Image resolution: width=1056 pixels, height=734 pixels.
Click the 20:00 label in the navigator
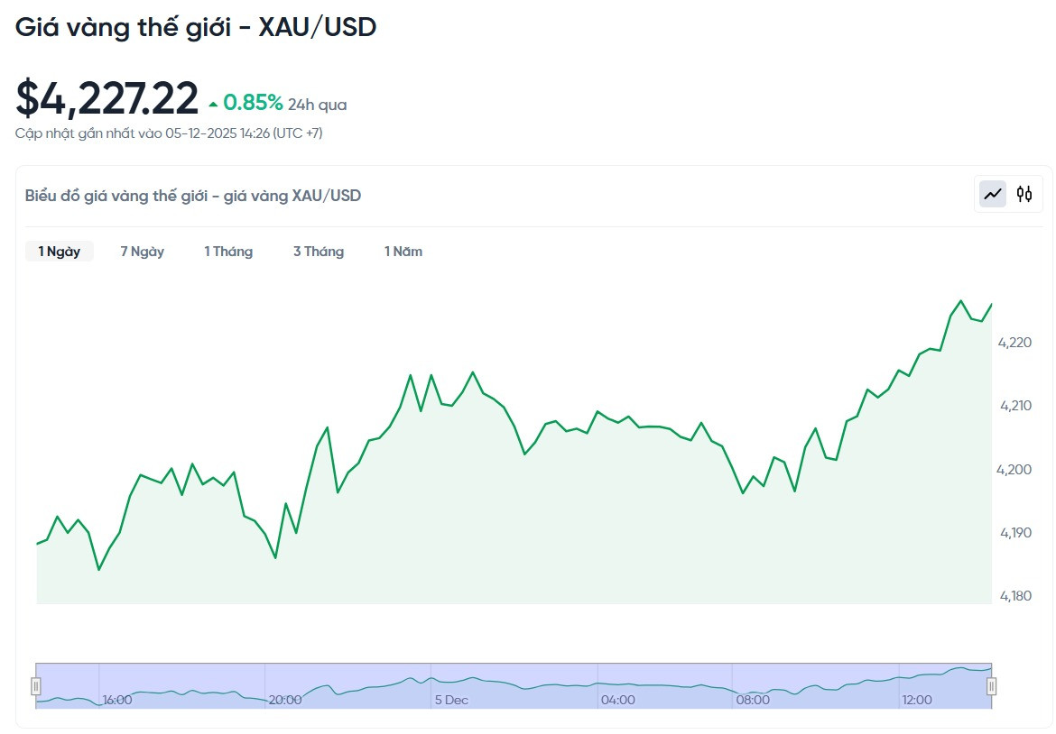point(285,700)
